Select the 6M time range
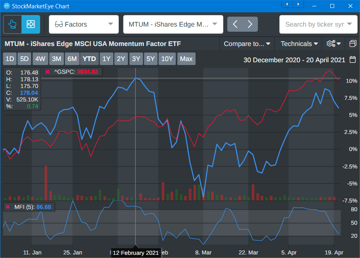The image size is (360, 258). [72, 59]
